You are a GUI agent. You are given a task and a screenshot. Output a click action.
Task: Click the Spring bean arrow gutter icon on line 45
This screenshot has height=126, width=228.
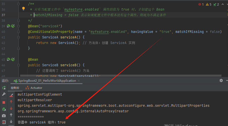point(8,59)
